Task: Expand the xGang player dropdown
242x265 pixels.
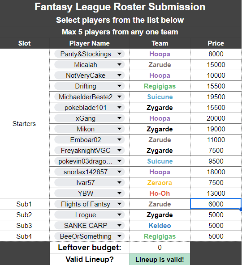Action: click(89, 118)
